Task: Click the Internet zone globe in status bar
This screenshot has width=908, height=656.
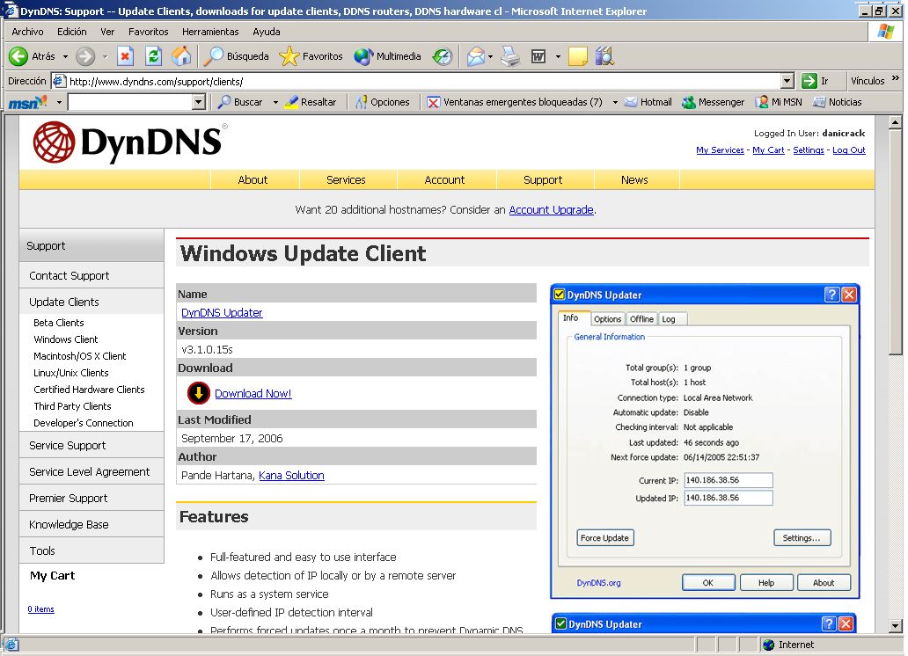Action: click(768, 645)
